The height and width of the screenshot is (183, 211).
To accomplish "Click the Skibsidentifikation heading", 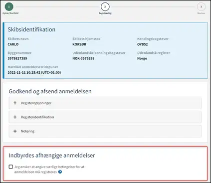I will 31,29.
